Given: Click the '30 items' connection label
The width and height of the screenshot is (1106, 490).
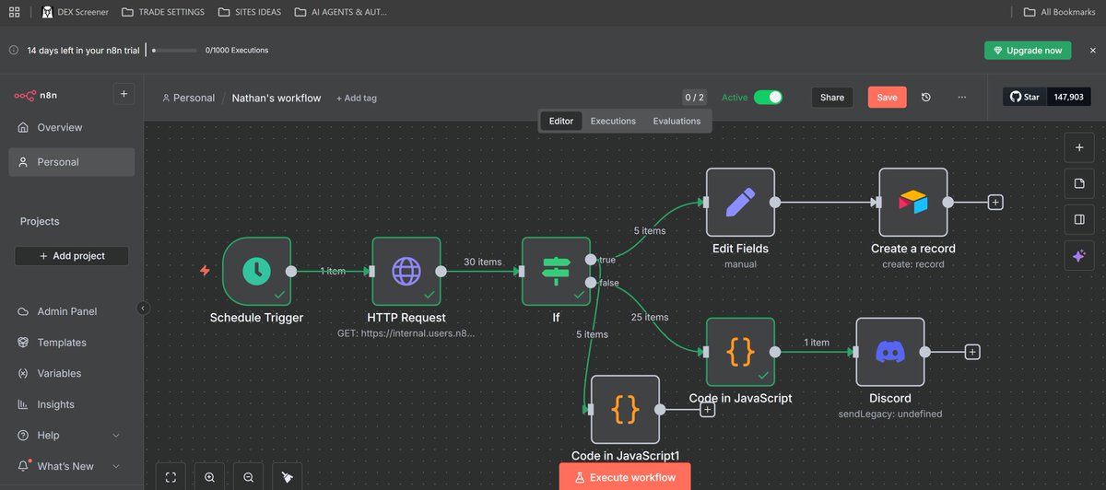Looking at the screenshot, I should (483, 262).
